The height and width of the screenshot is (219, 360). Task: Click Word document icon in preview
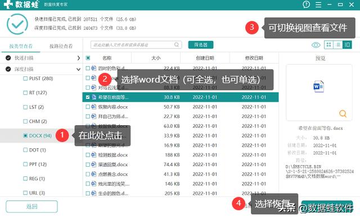(319, 86)
